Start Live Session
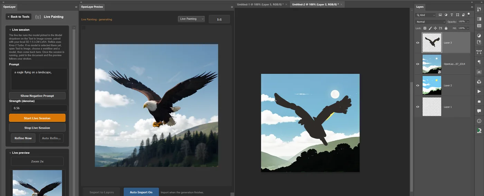 (x=37, y=118)
